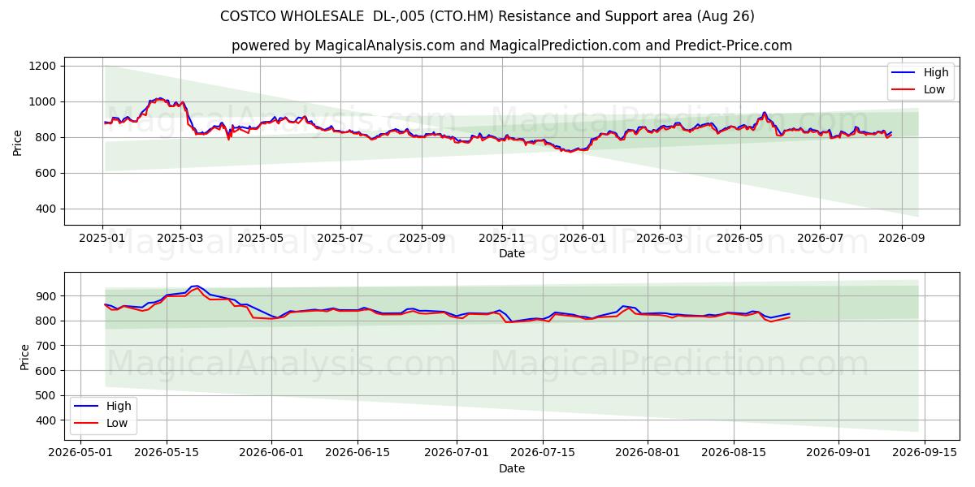Click the lower chart 'Date' axis label

point(512,468)
